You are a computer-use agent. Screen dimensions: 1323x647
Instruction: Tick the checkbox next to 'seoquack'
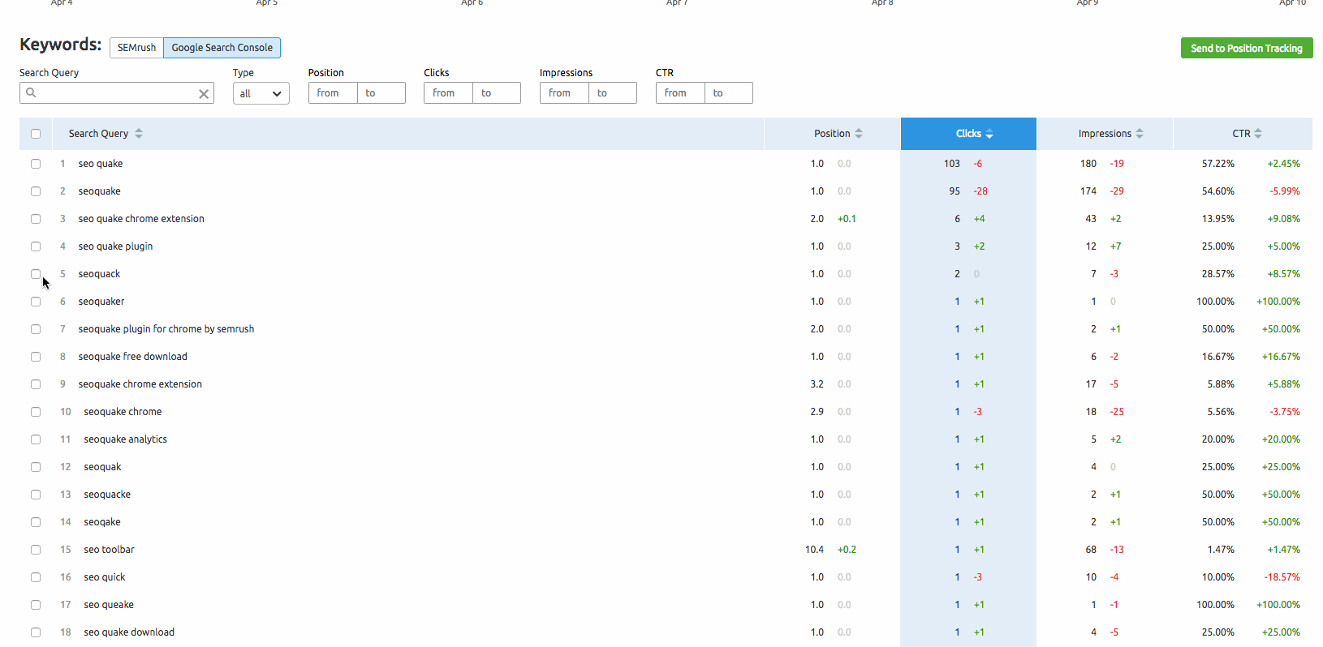[x=36, y=274]
